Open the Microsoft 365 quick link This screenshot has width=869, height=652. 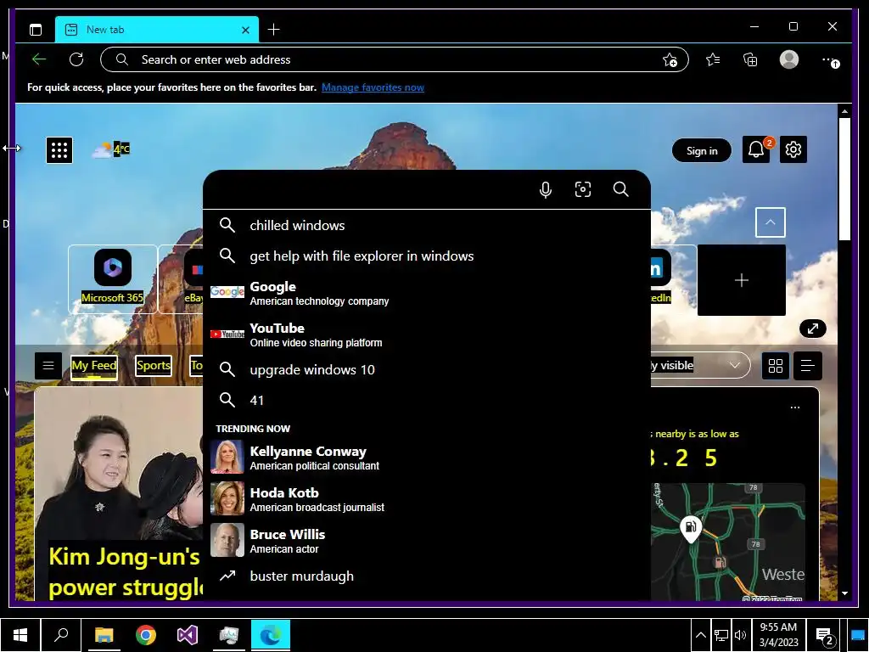pos(113,278)
